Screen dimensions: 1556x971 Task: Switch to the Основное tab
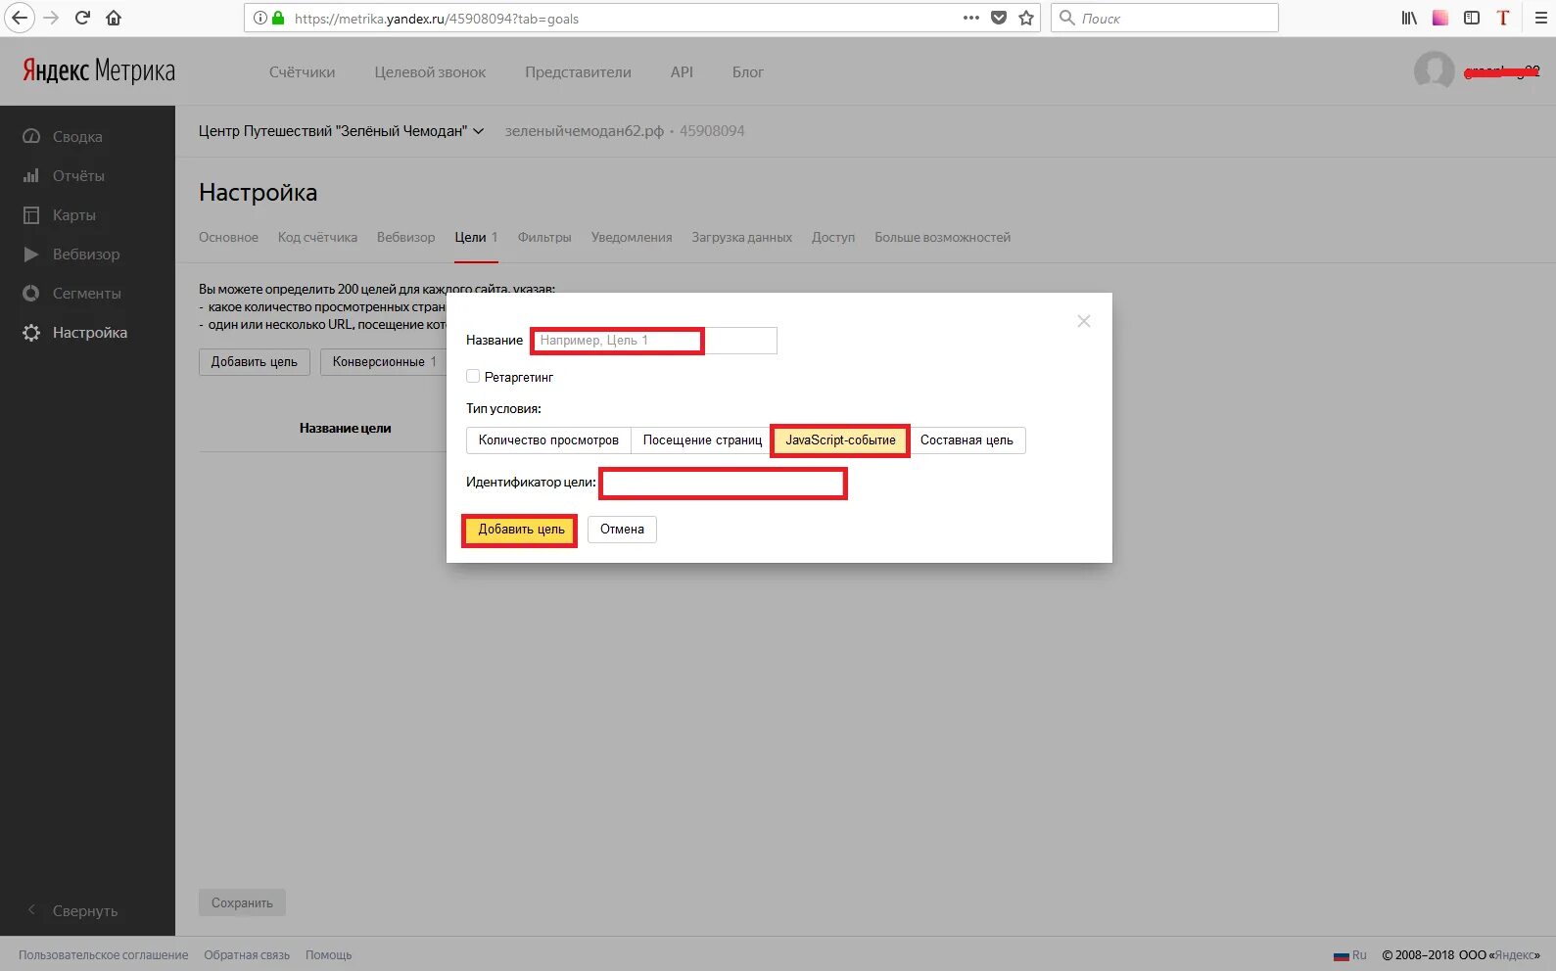point(228,237)
